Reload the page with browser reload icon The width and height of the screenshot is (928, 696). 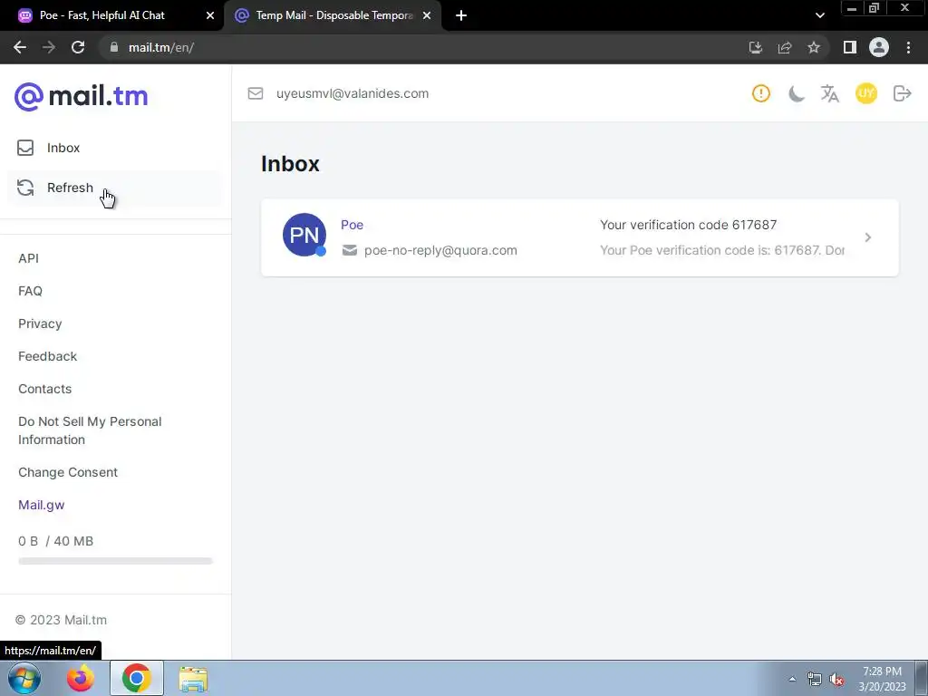[x=78, y=47]
